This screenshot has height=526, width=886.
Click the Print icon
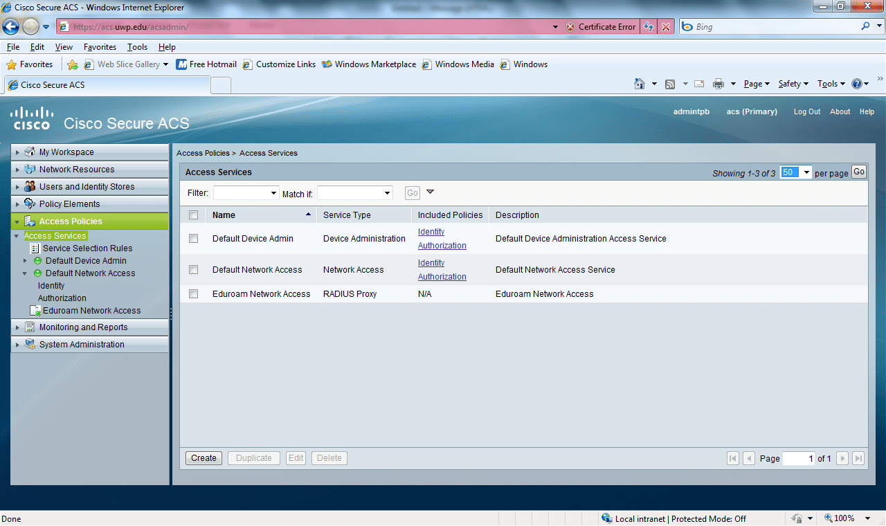tap(718, 84)
